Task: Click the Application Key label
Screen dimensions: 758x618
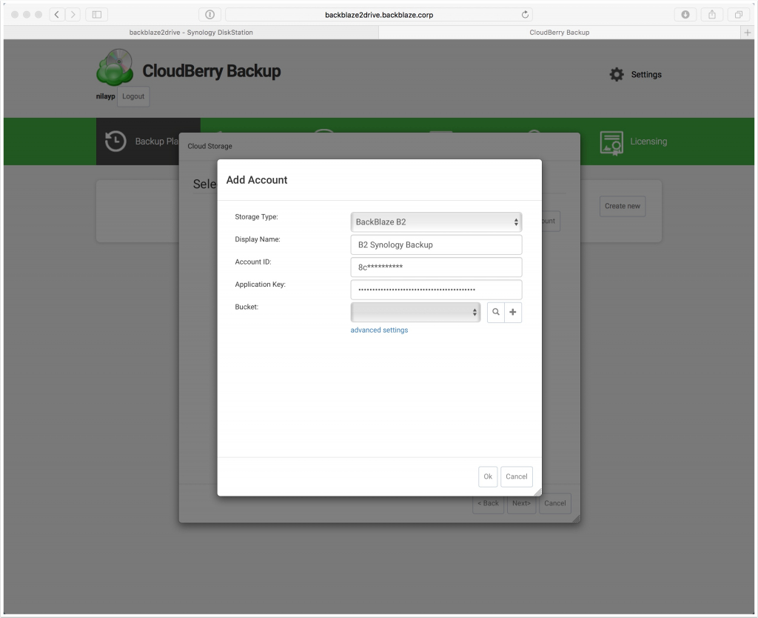Action: click(x=260, y=285)
